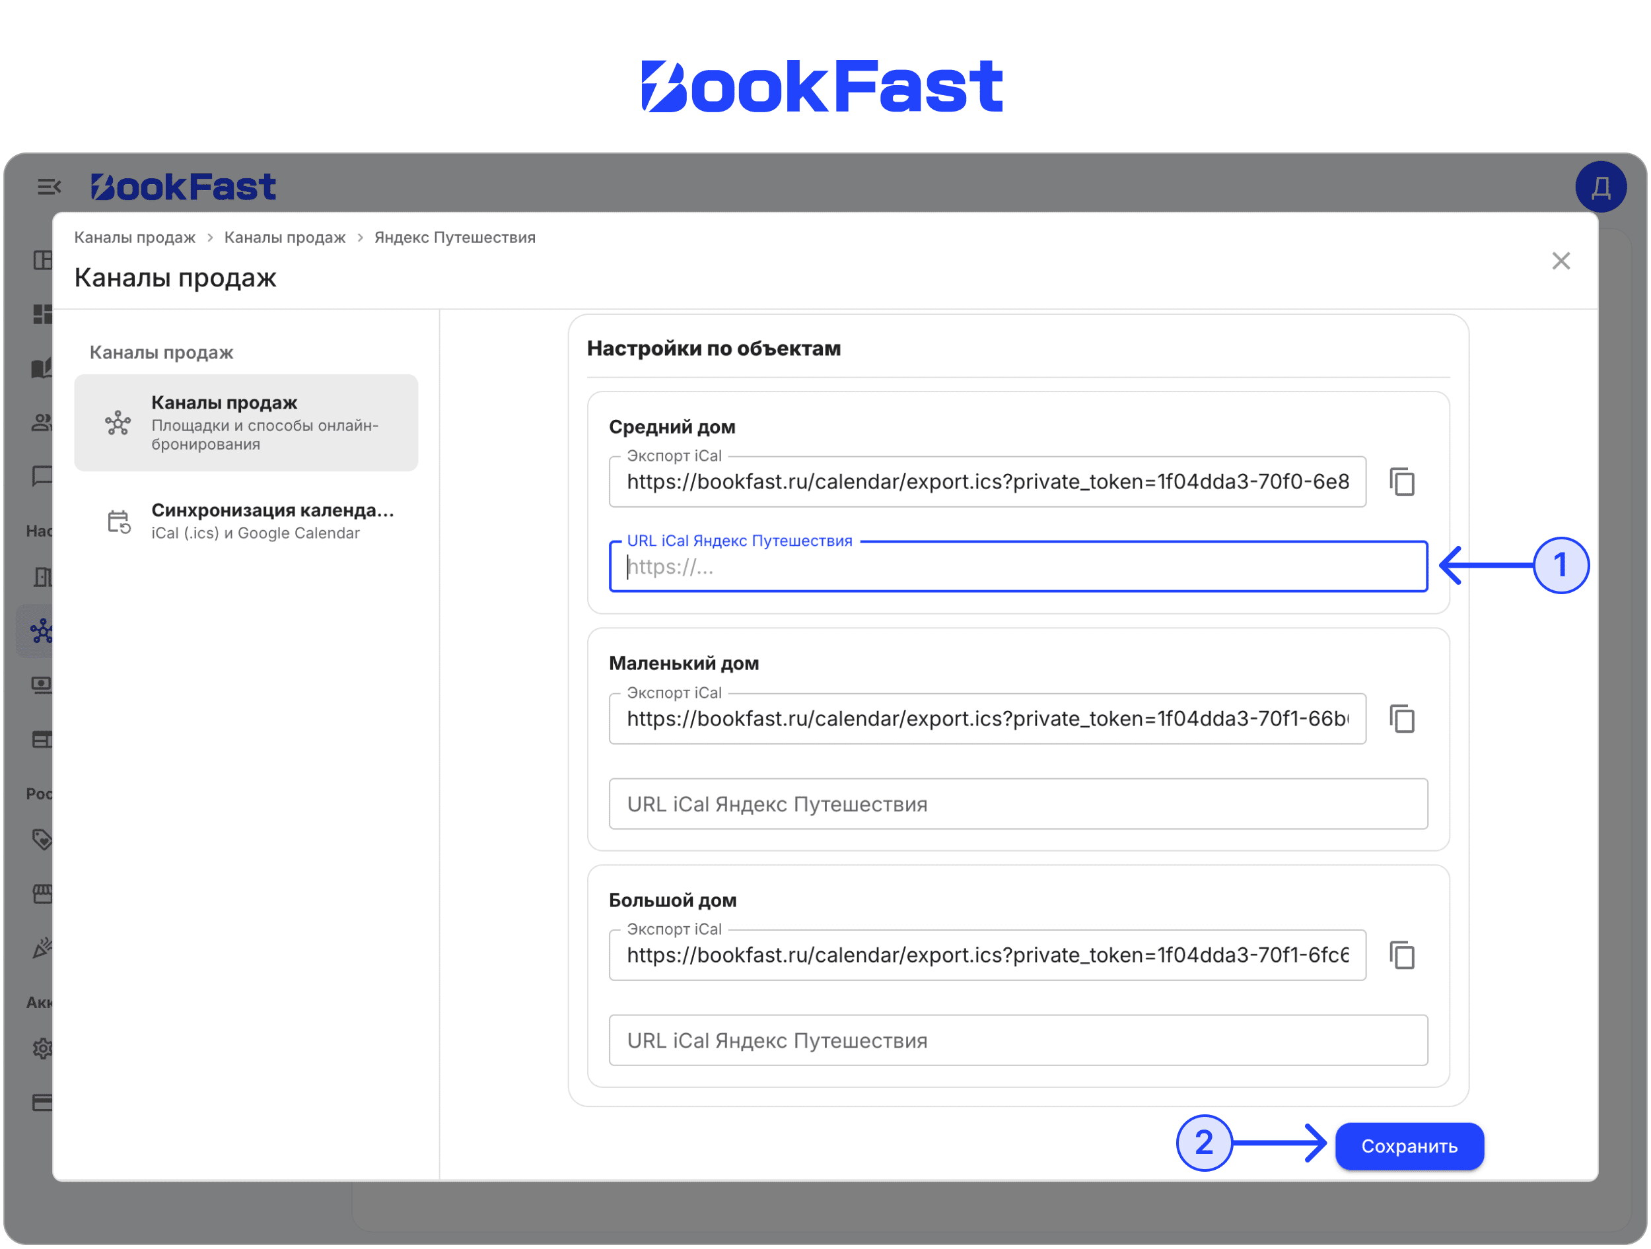The width and height of the screenshot is (1651, 1249).
Task: Focus Большой дом URL iCal Яндекс field
Action: tap(1018, 1041)
